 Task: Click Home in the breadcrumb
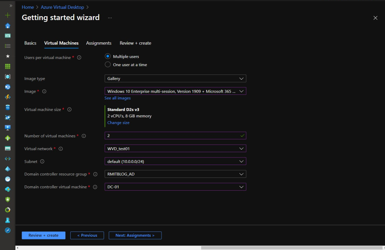tap(28, 7)
